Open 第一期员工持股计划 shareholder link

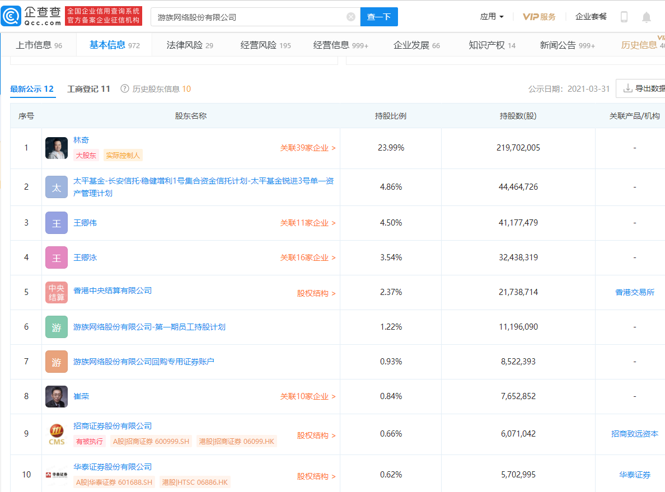tap(149, 327)
